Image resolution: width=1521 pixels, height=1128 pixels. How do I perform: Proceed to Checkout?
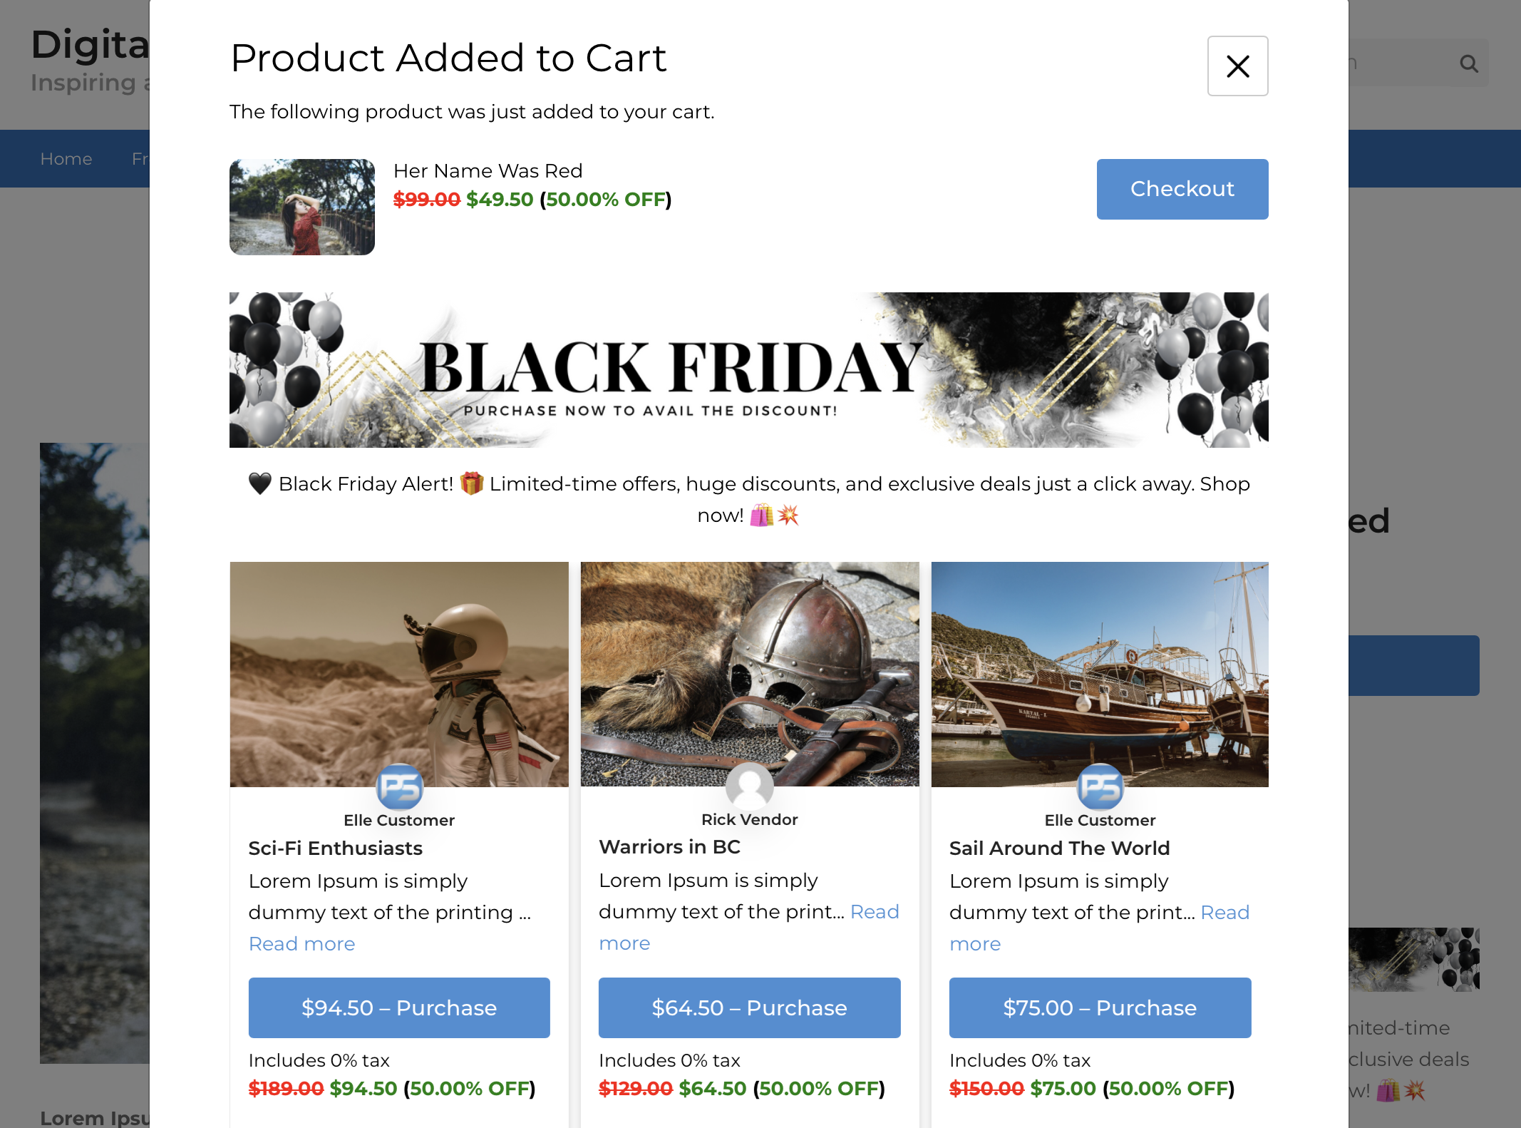[1182, 189]
